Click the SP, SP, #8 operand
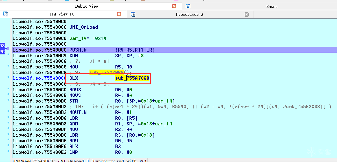Screen dimensions: 337x162 click(x=129, y=56)
